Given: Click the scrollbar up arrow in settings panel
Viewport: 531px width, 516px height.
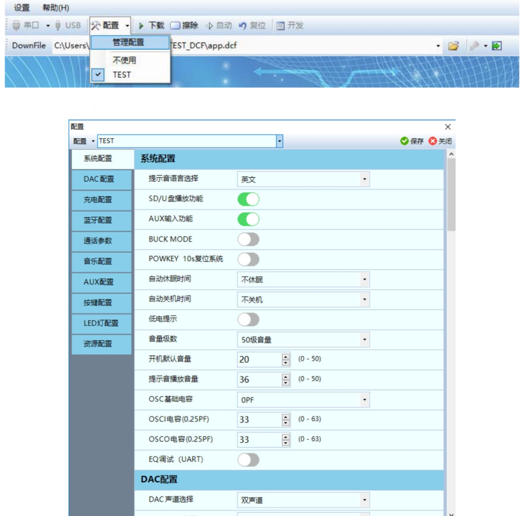Looking at the screenshot, I should [451, 154].
